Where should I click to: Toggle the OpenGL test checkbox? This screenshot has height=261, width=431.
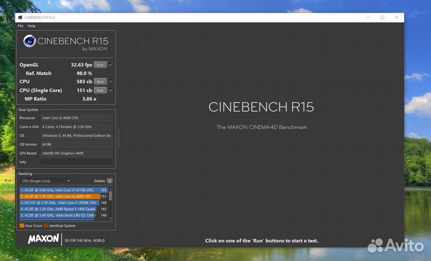pyautogui.click(x=111, y=64)
